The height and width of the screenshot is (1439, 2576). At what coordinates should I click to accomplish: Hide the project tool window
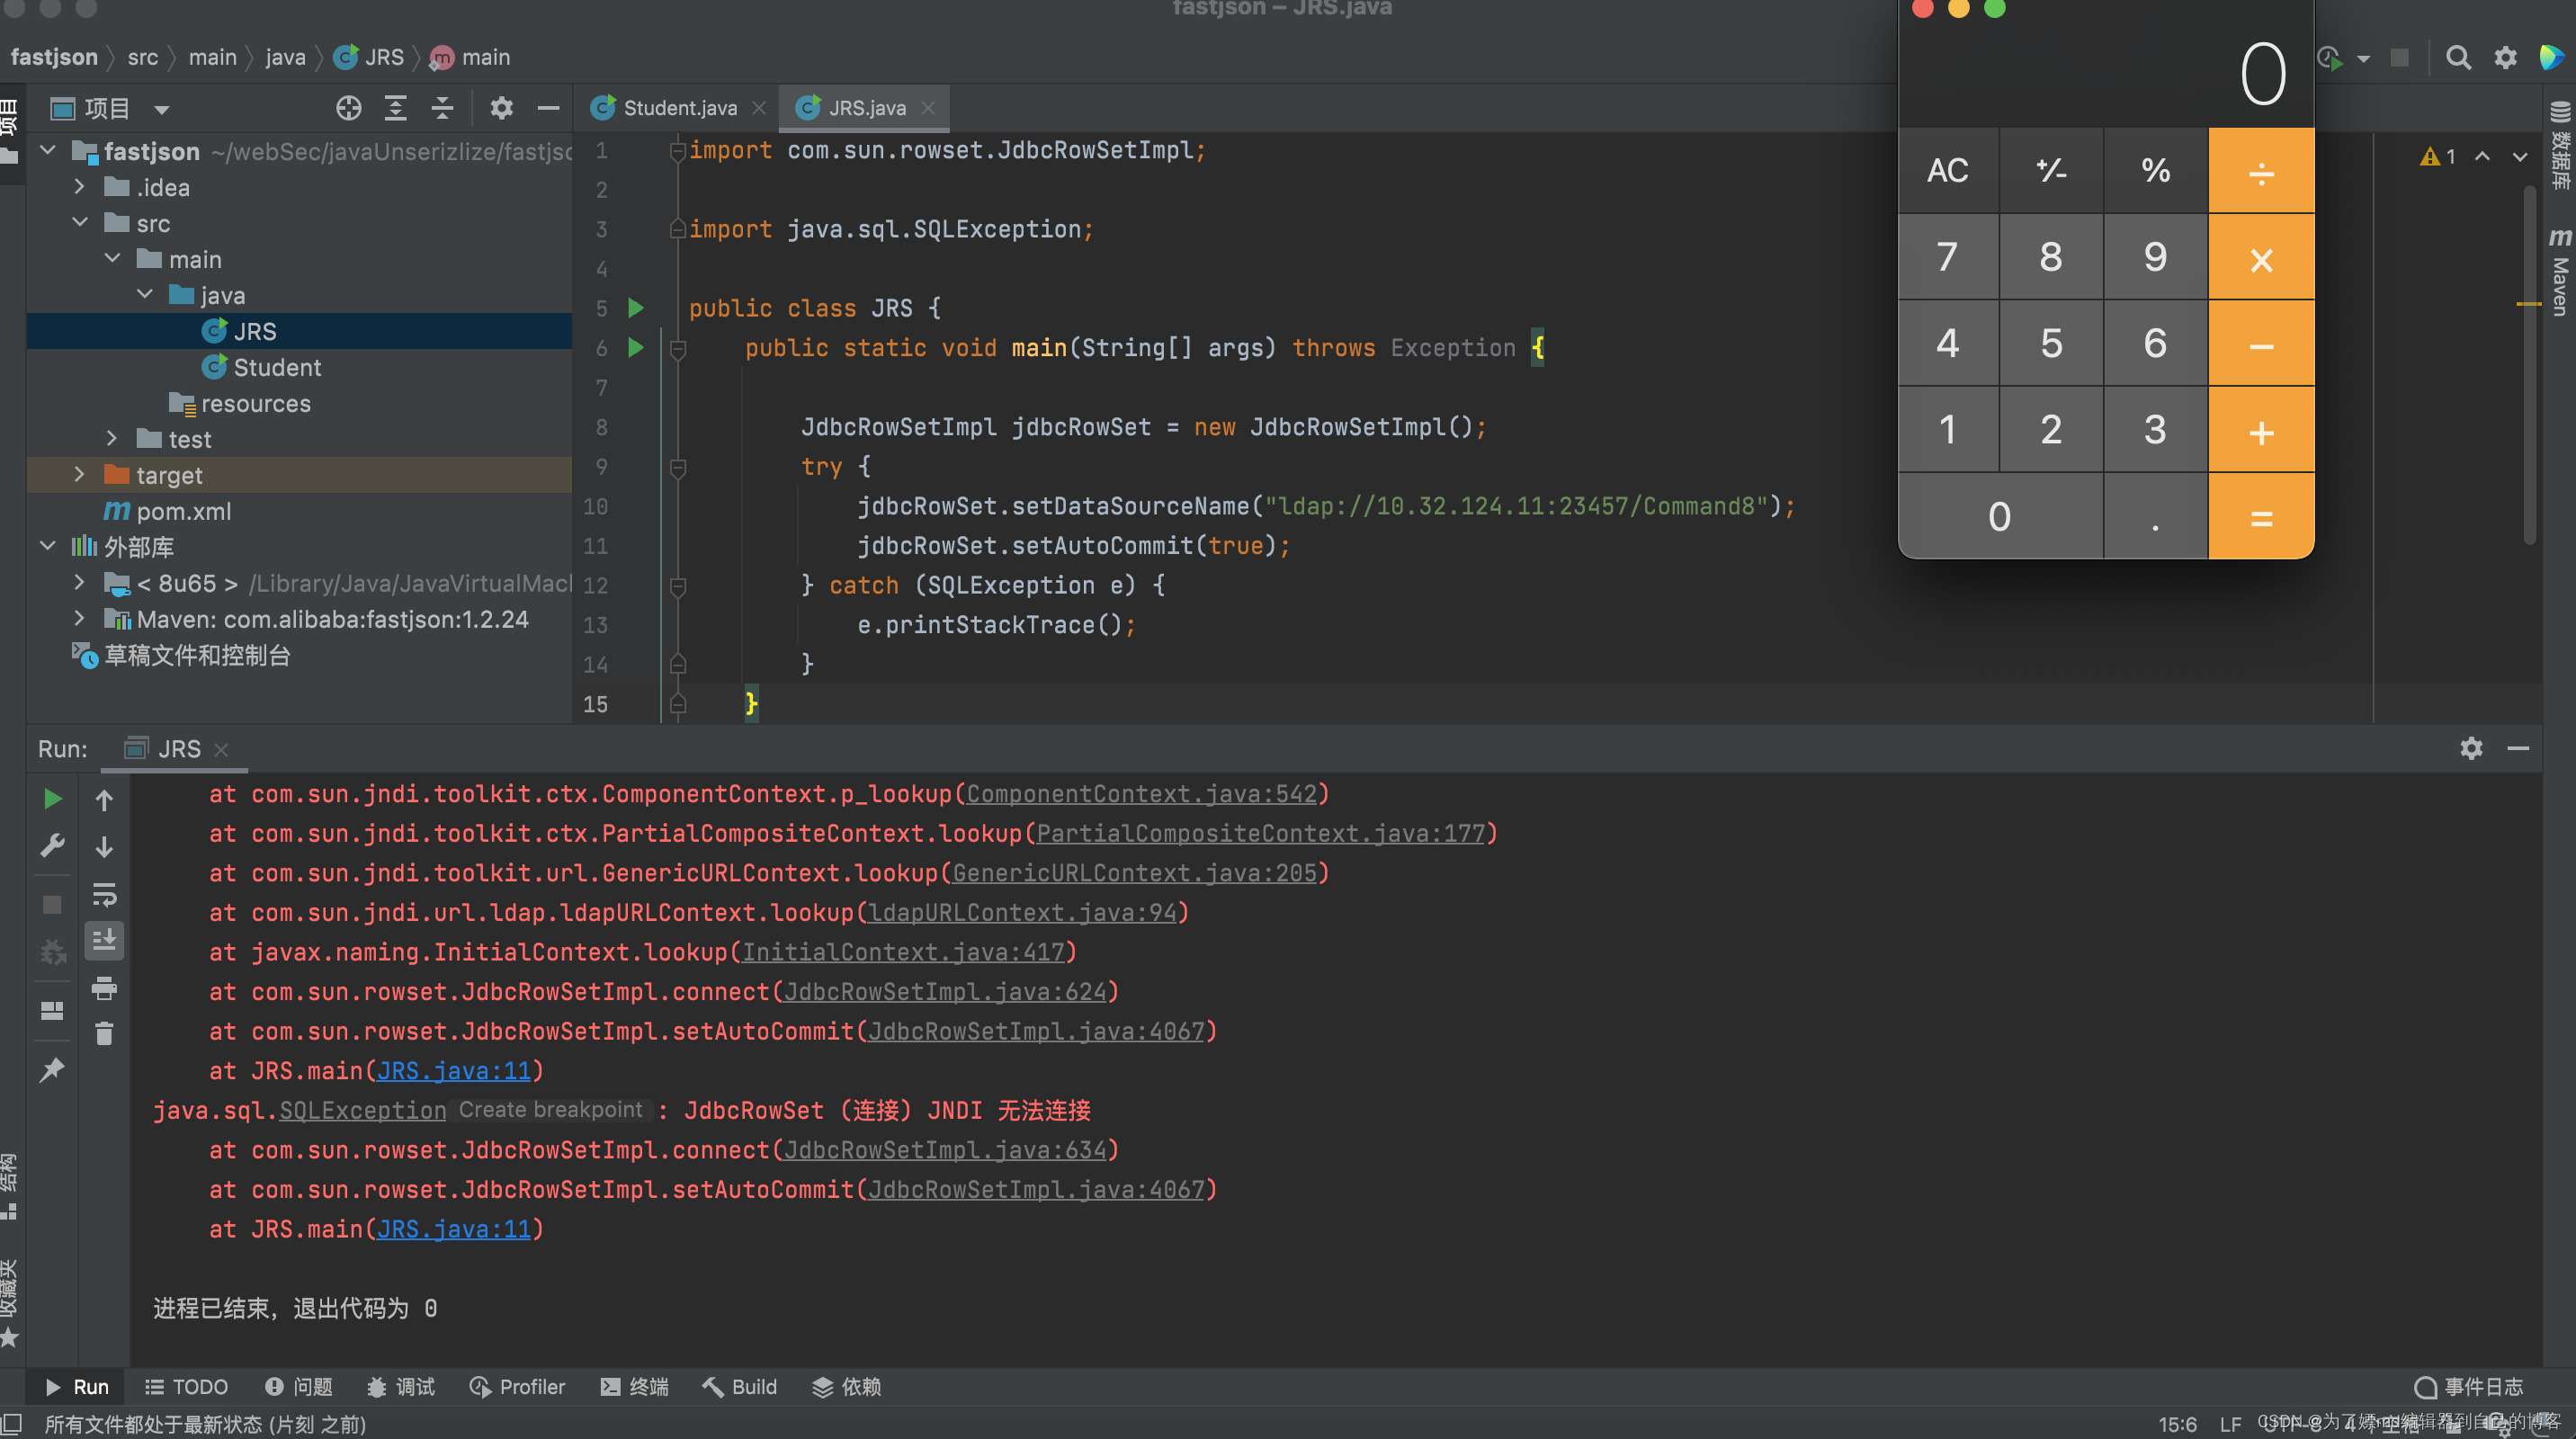pyautogui.click(x=548, y=108)
